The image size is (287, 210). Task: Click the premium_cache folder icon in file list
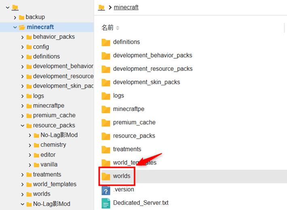tap(106, 123)
